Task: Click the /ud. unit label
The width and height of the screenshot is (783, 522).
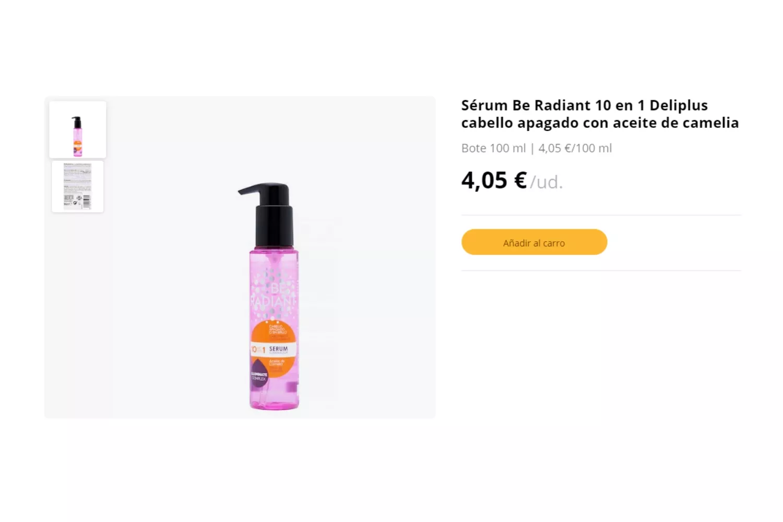Action: click(547, 182)
